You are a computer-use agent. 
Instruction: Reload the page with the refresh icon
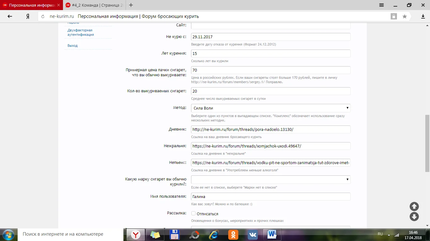(x=43, y=16)
